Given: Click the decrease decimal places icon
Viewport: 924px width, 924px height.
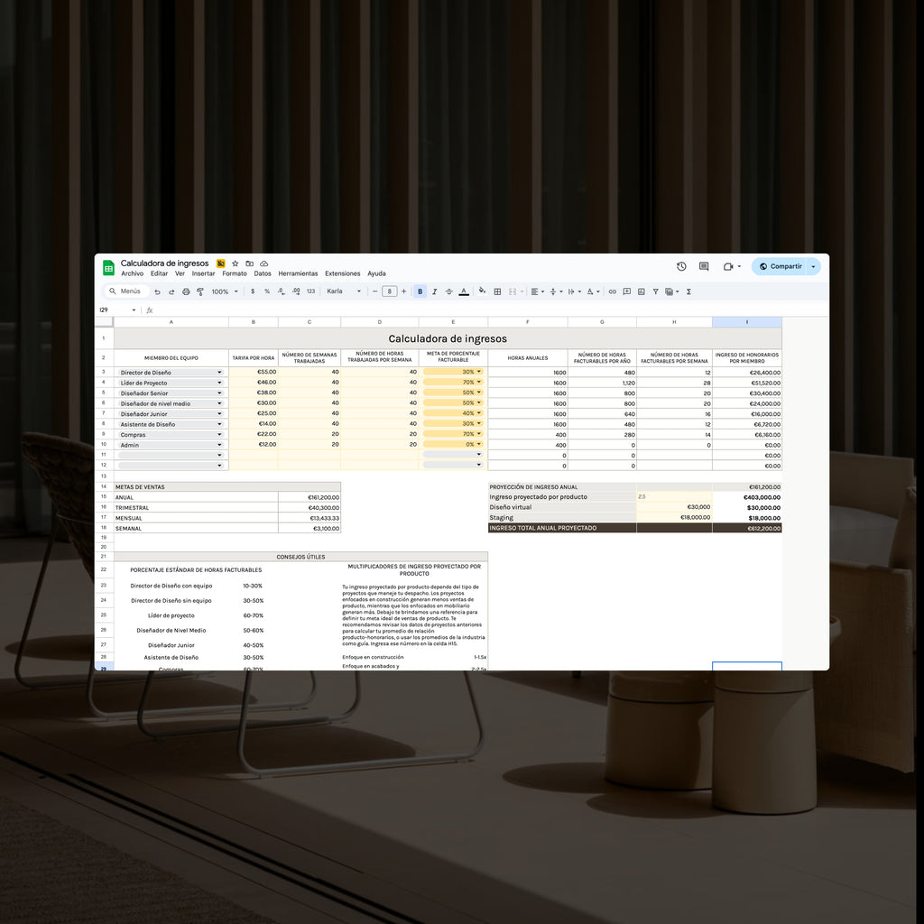Looking at the screenshot, I should 282,291.
